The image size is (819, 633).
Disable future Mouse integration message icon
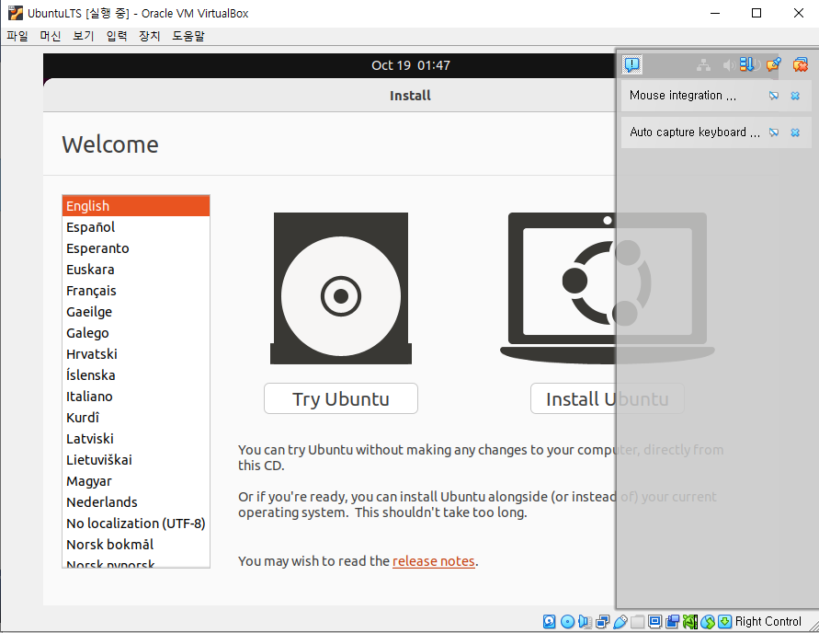click(x=774, y=96)
